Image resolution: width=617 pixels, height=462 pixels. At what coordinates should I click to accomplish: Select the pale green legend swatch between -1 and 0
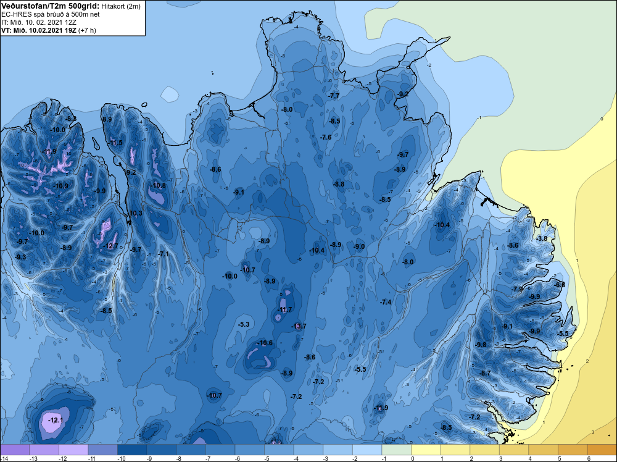(397, 450)
